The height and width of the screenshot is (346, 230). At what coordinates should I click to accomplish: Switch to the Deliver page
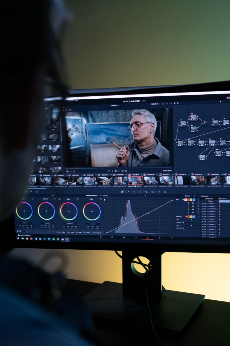point(172,238)
